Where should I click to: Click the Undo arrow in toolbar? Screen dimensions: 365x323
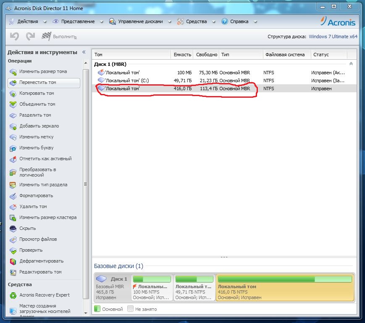point(14,36)
